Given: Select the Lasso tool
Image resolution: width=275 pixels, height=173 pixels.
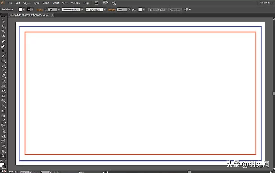Looking at the screenshot, I should tap(3, 36).
